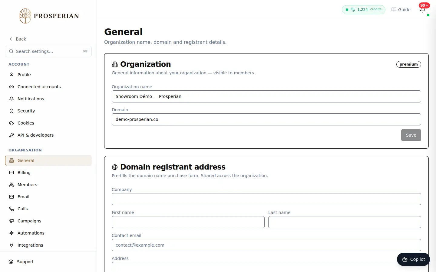The height and width of the screenshot is (272, 436).
Task: Navigate to Security settings
Action: pos(48,111)
